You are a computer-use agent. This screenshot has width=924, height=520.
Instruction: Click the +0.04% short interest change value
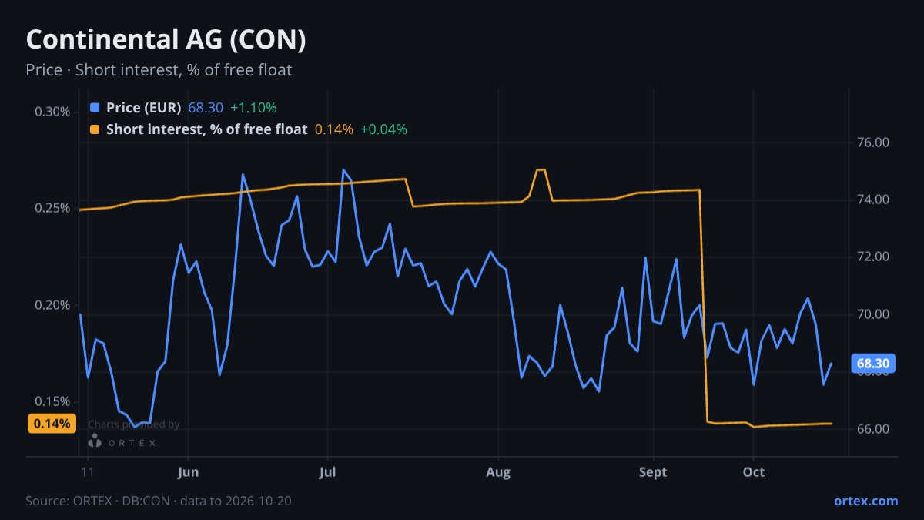383,129
